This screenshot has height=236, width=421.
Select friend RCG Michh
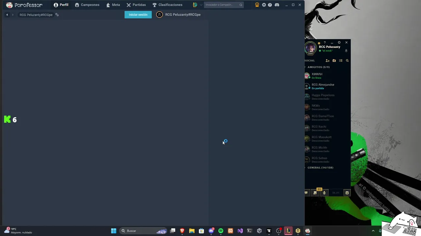[x=328, y=149]
